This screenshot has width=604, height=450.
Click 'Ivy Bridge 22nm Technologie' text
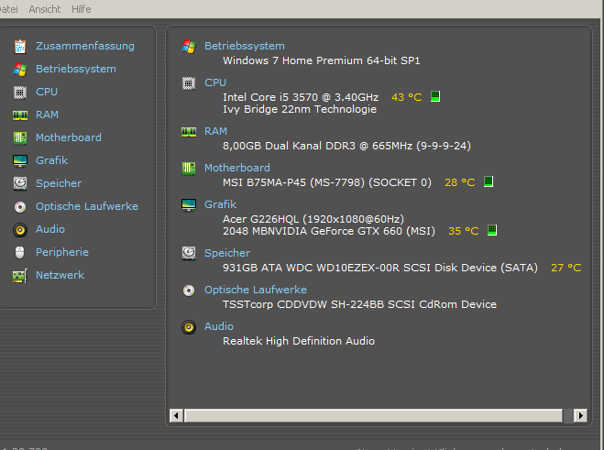coord(300,109)
